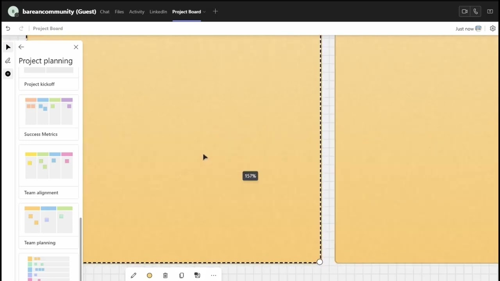The width and height of the screenshot is (500, 281).
Task: Open more options in the context toolbar
Action: click(213, 276)
